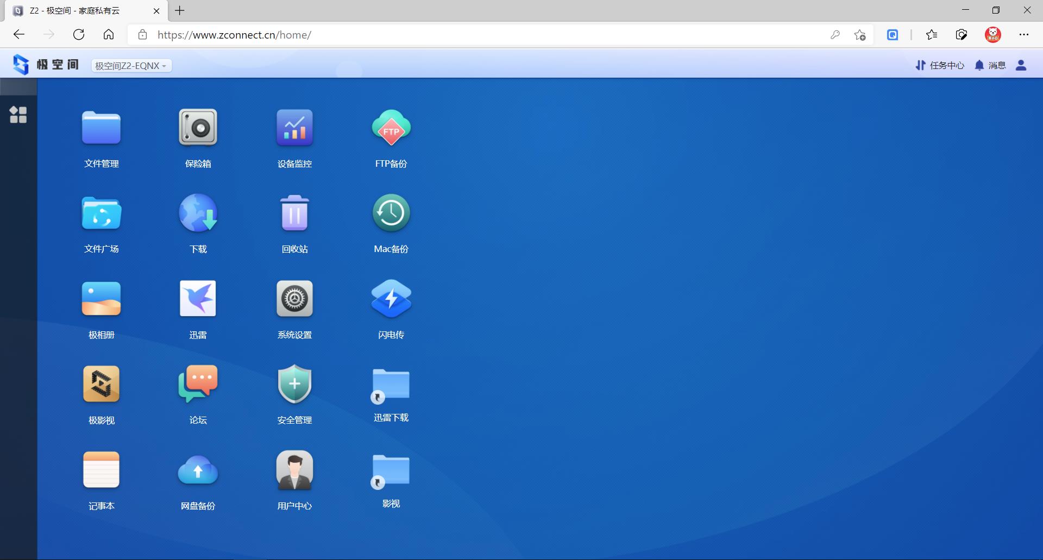Open the 网盘备份 cloud backup app
The image size is (1043, 560).
click(198, 470)
